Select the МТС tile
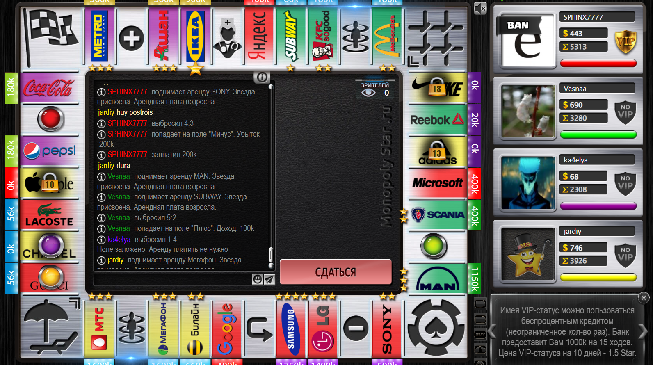The height and width of the screenshot is (365, 653). coord(99,328)
